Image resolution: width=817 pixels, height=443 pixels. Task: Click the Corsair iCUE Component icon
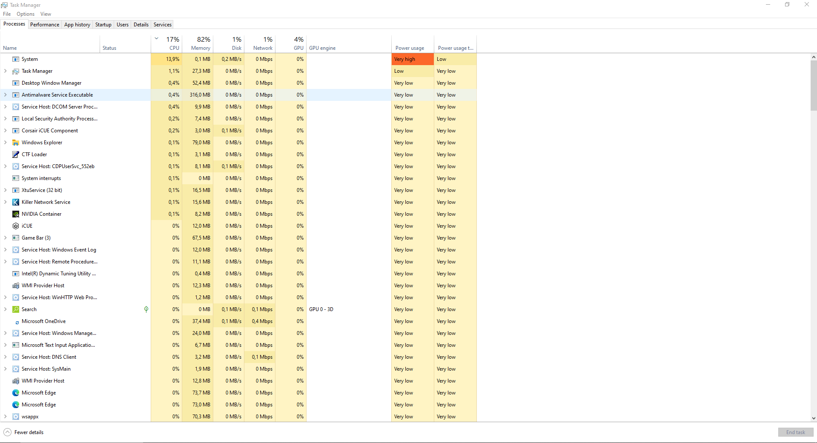[16, 131]
